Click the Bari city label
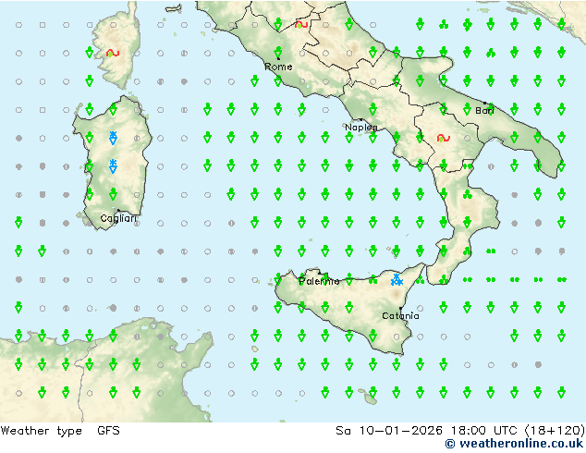 [x=484, y=111]
